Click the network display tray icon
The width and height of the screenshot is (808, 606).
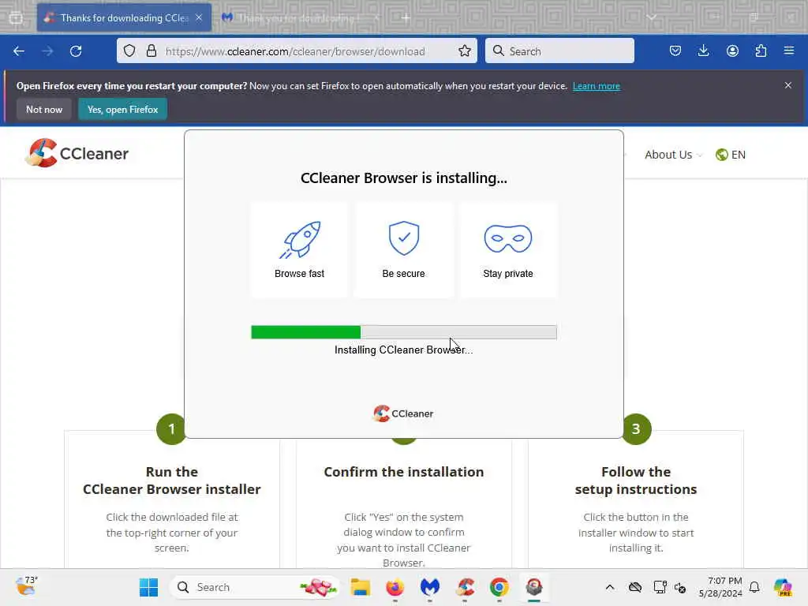pyautogui.click(x=659, y=587)
